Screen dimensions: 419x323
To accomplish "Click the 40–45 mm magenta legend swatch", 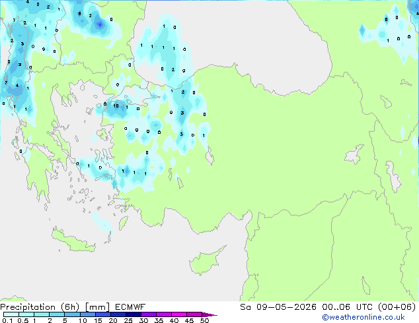I will [x=179, y=314].
